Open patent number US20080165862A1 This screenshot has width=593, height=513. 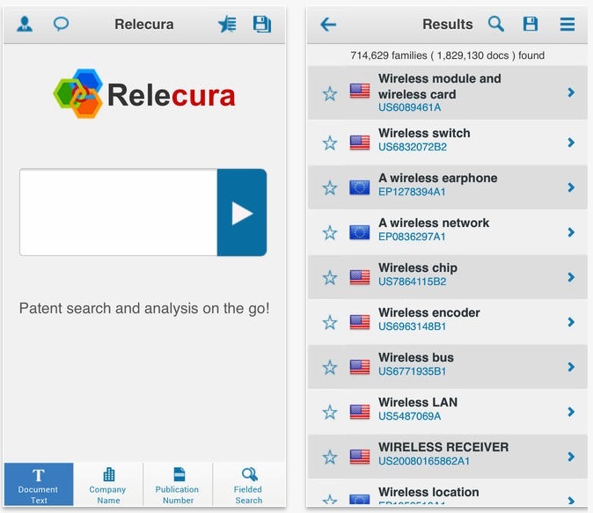click(x=424, y=461)
